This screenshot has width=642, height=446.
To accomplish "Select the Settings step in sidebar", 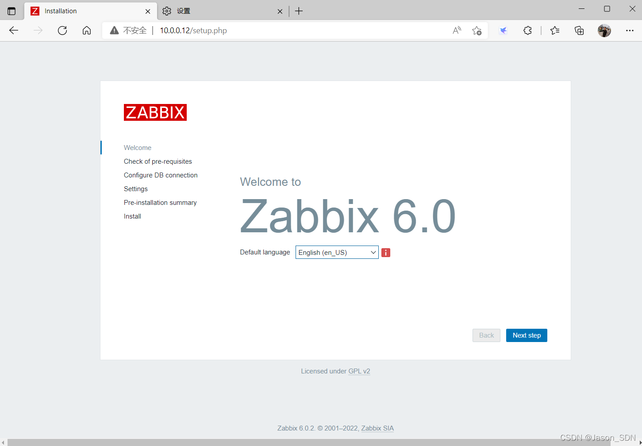I will click(136, 189).
